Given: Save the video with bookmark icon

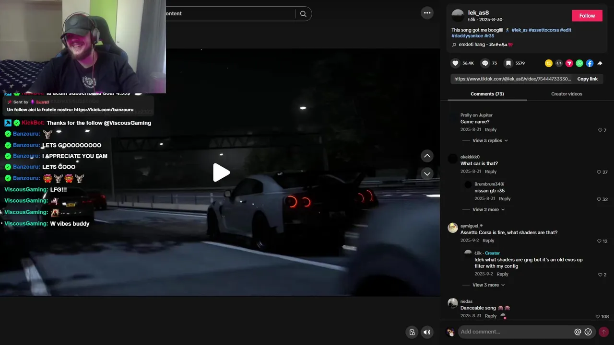Looking at the screenshot, I should [x=508, y=63].
